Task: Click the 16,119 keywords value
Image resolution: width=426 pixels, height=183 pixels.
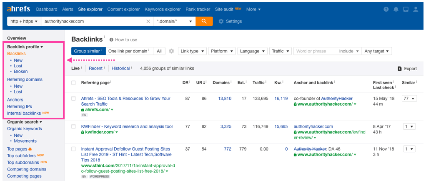Action: pos(281,99)
